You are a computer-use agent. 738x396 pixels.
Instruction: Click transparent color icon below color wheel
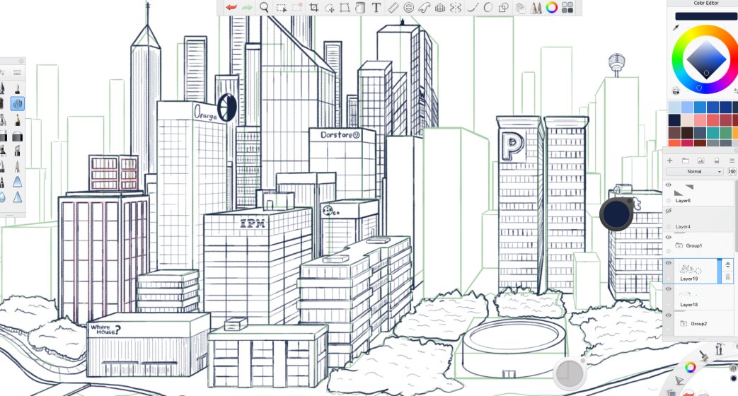tap(676, 91)
